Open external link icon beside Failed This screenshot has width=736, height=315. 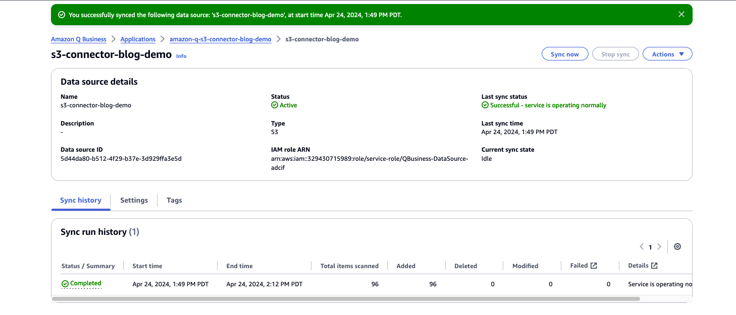click(x=594, y=266)
